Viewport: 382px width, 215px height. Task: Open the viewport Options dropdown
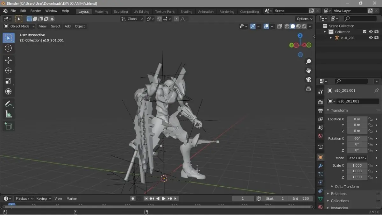[x=305, y=19]
